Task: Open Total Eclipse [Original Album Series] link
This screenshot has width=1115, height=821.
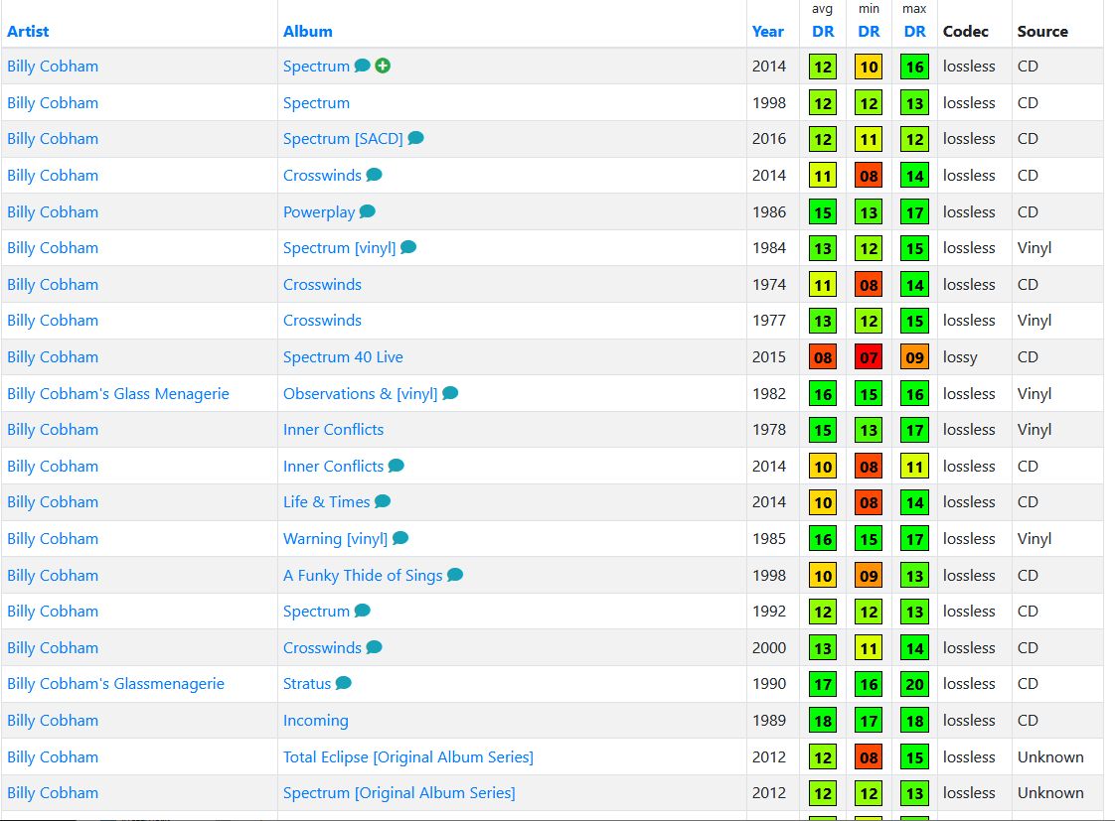Action: pos(408,757)
